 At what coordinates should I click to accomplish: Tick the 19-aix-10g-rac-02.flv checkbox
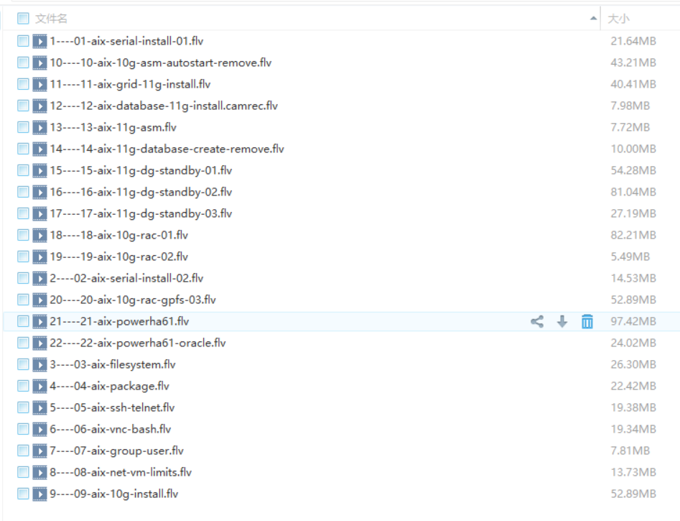point(23,257)
